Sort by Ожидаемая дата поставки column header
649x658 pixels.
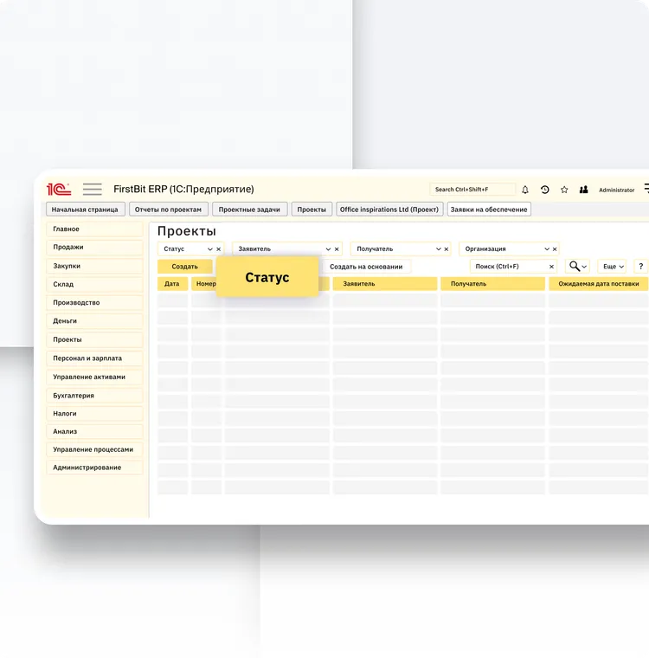tap(598, 284)
